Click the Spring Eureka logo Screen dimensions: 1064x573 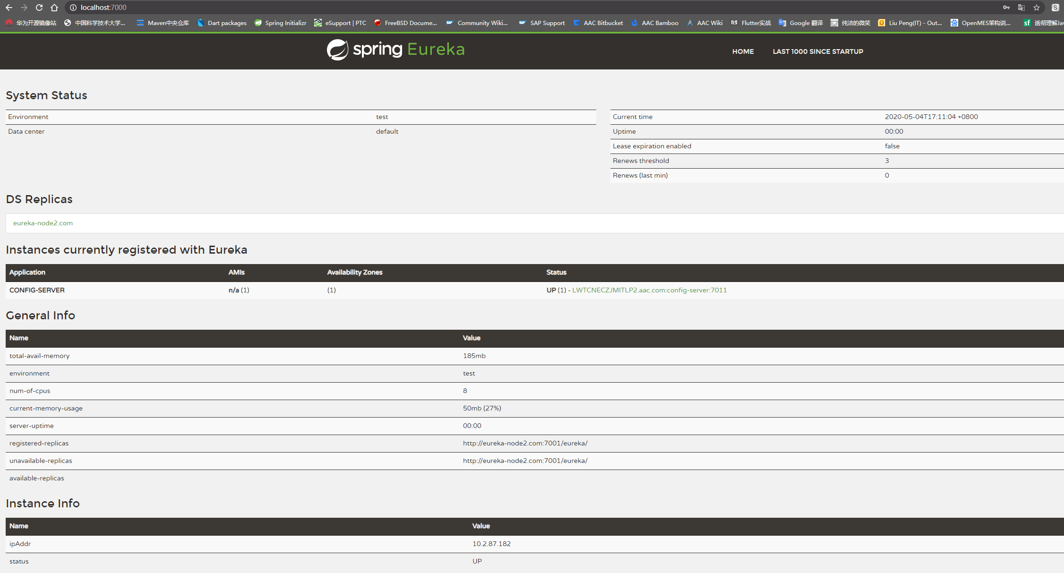pyautogui.click(x=395, y=50)
